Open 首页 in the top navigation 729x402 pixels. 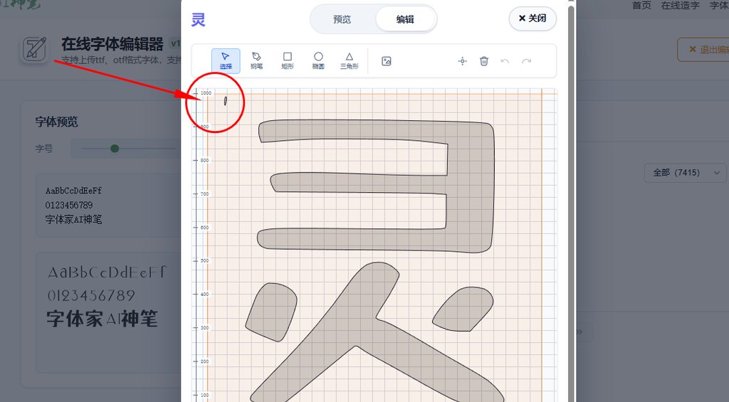point(641,5)
